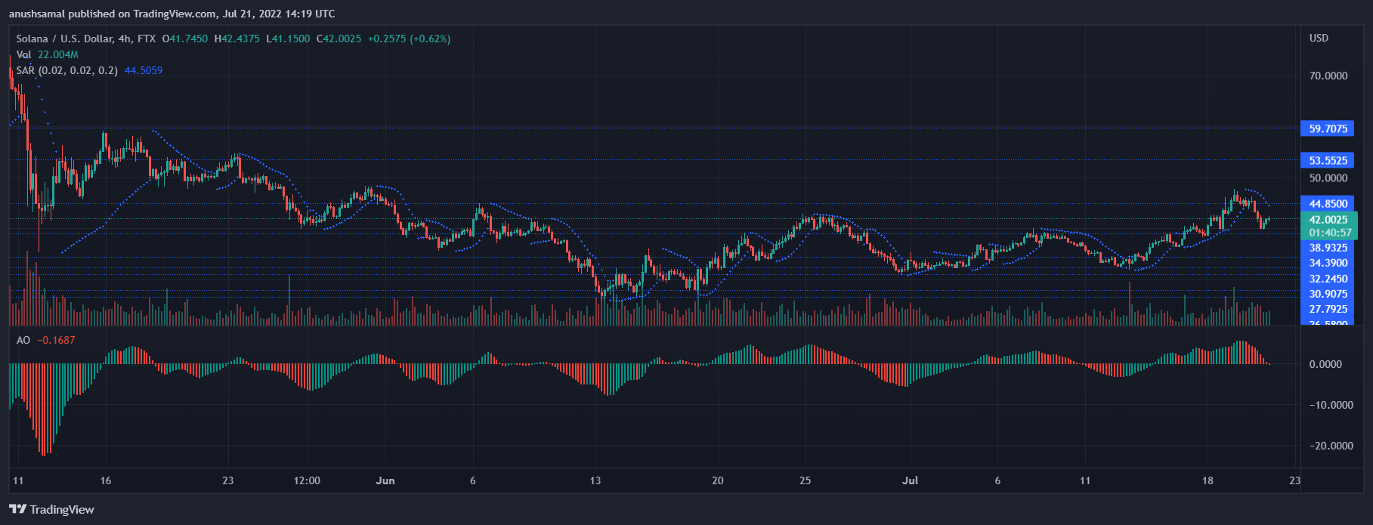This screenshot has width=1373, height=525.
Task: Click the AO indicator legend label
Action: pyautogui.click(x=23, y=340)
